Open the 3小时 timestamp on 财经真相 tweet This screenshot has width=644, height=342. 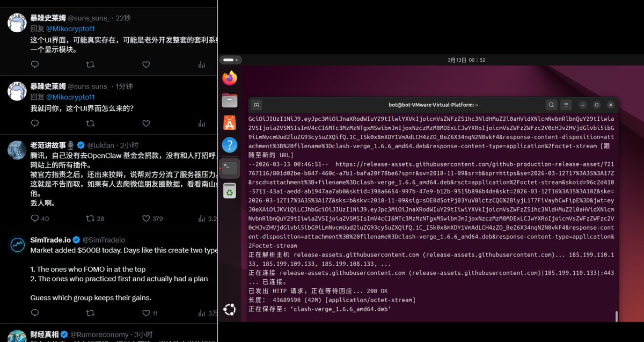143,334
